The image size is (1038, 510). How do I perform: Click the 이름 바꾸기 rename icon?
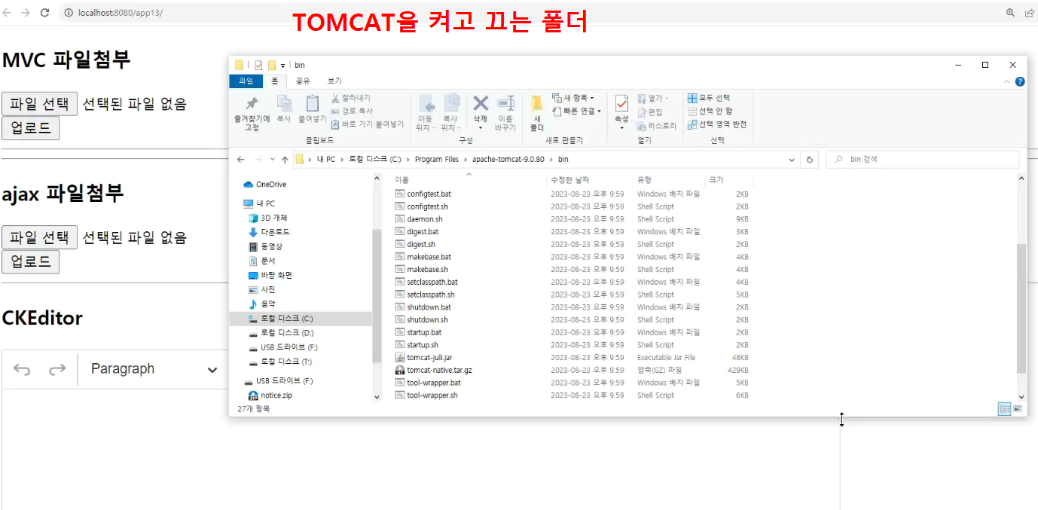click(x=505, y=113)
